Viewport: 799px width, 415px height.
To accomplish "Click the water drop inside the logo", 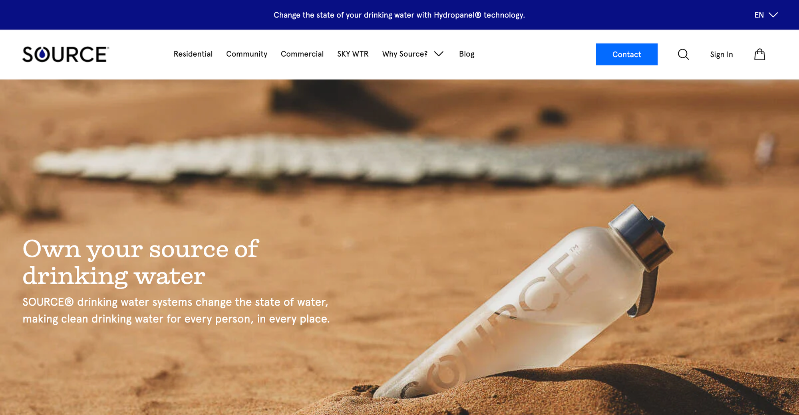I will pos(42,55).
